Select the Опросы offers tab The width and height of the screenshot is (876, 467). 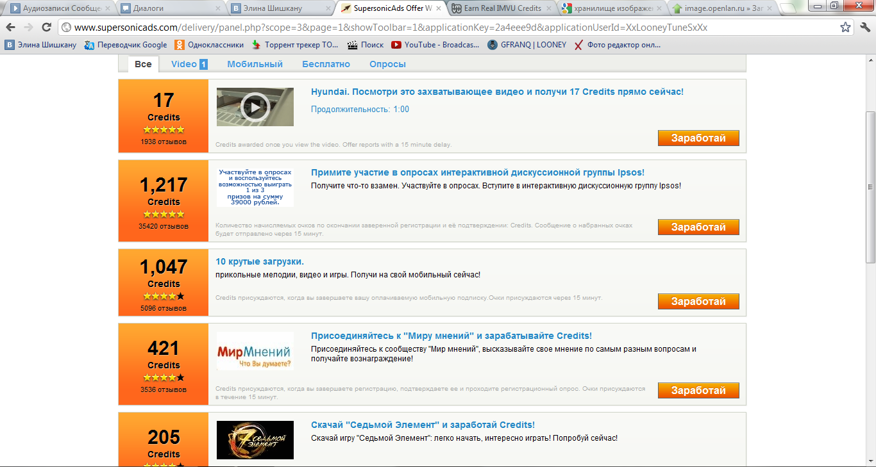point(387,64)
